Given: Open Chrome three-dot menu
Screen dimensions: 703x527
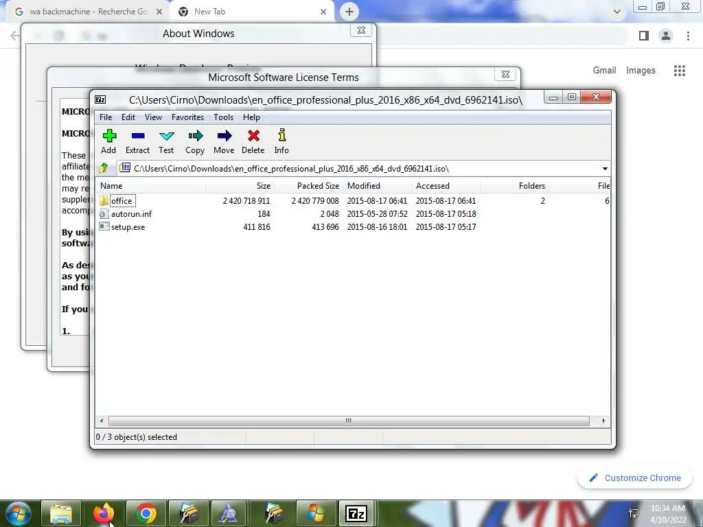Looking at the screenshot, I should pos(688,36).
